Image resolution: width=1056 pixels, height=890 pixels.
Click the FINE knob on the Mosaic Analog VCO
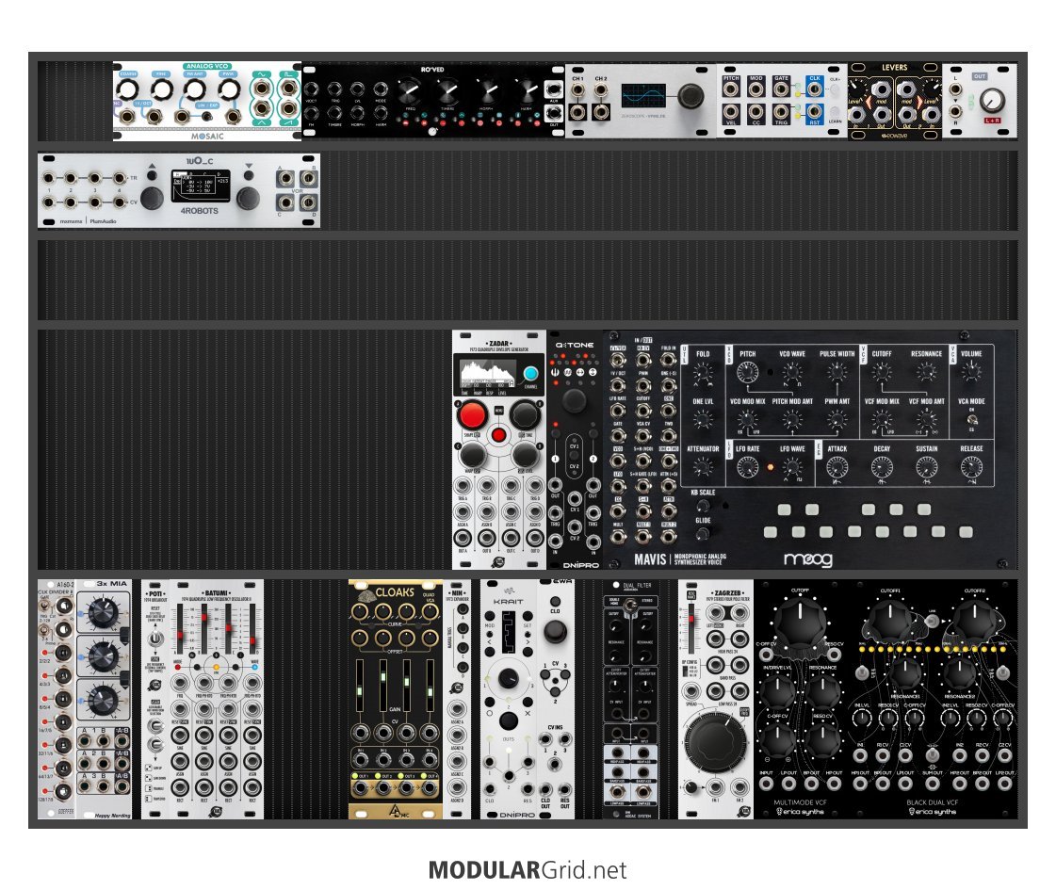pos(161,89)
